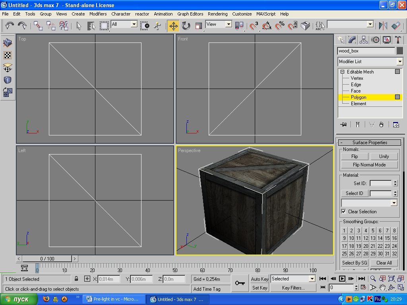Viewport: 407px width, 305px height.
Task: Open the Display command panel tab
Action: (387, 40)
